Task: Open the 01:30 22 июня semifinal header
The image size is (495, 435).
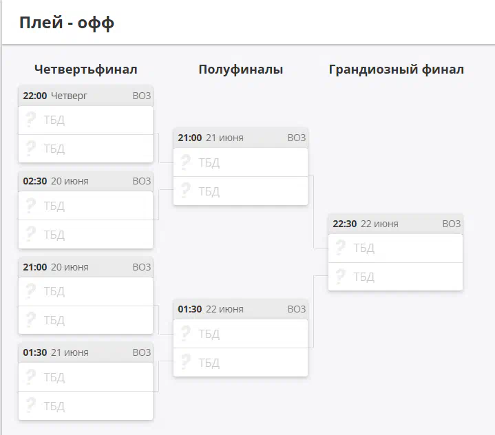Action: (x=240, y=309)
